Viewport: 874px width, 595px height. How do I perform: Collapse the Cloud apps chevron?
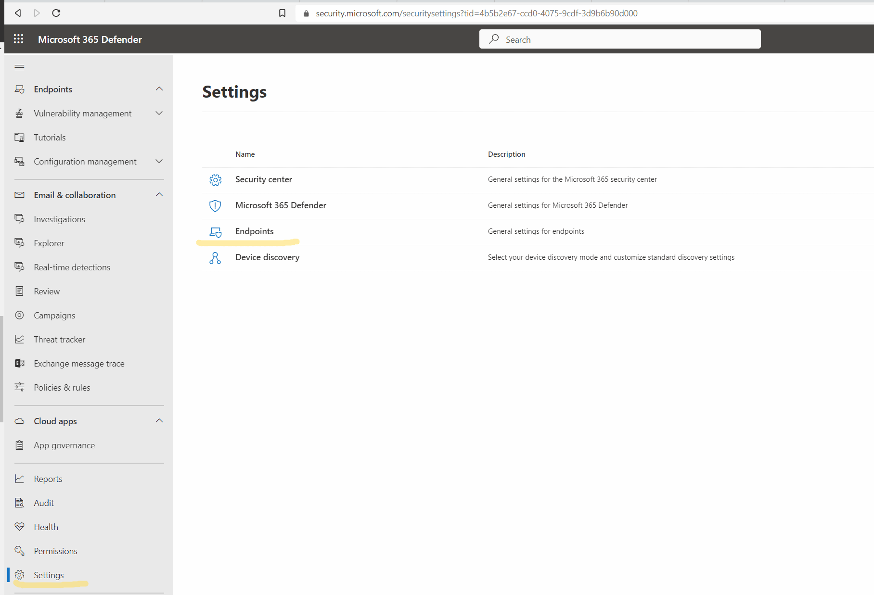(x=159, y=420)
